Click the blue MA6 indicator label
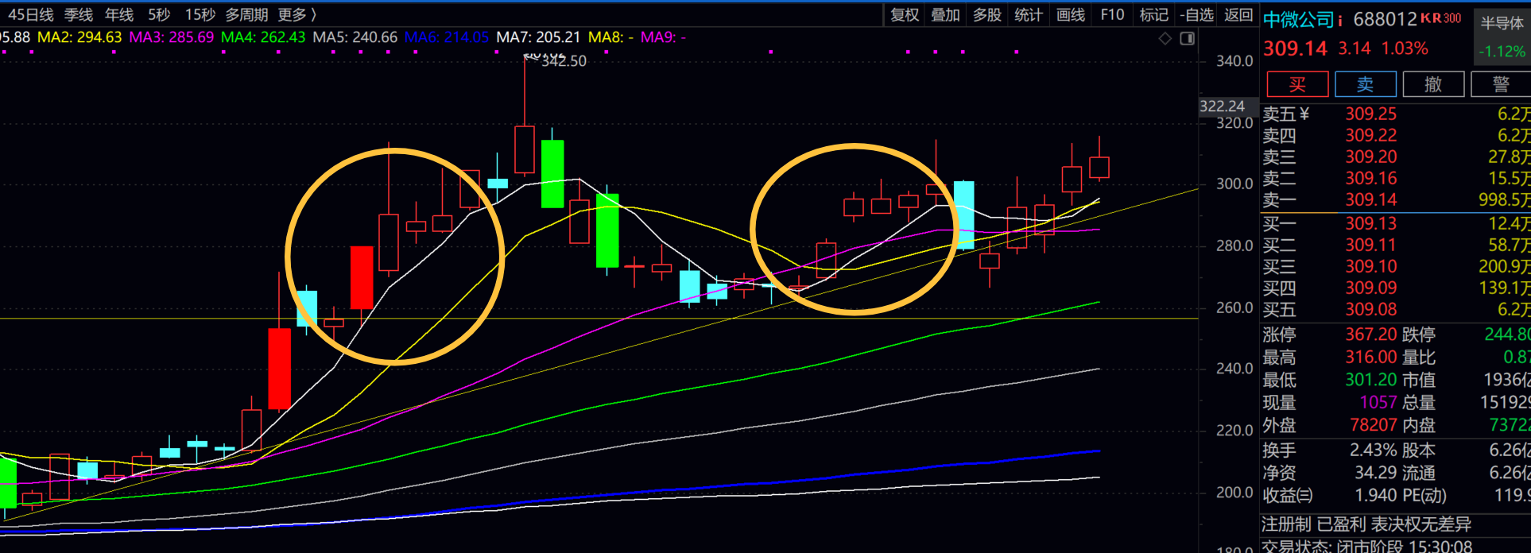 pyautogui.click(x=446, y=37)
